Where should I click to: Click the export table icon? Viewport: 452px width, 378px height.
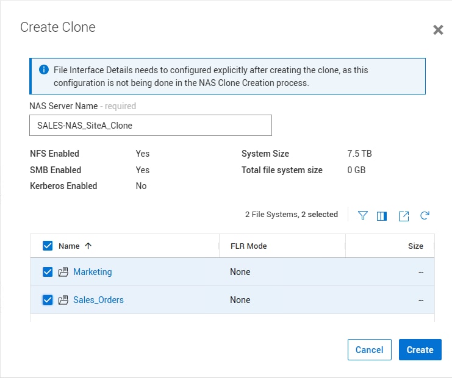(404, 216)
